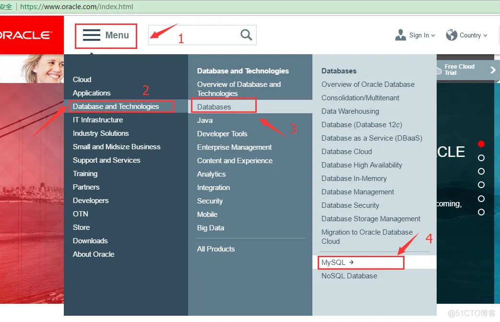Select Applications in the main menu
The width and height of the screenshot is (500, 322).
pos(92,93)
